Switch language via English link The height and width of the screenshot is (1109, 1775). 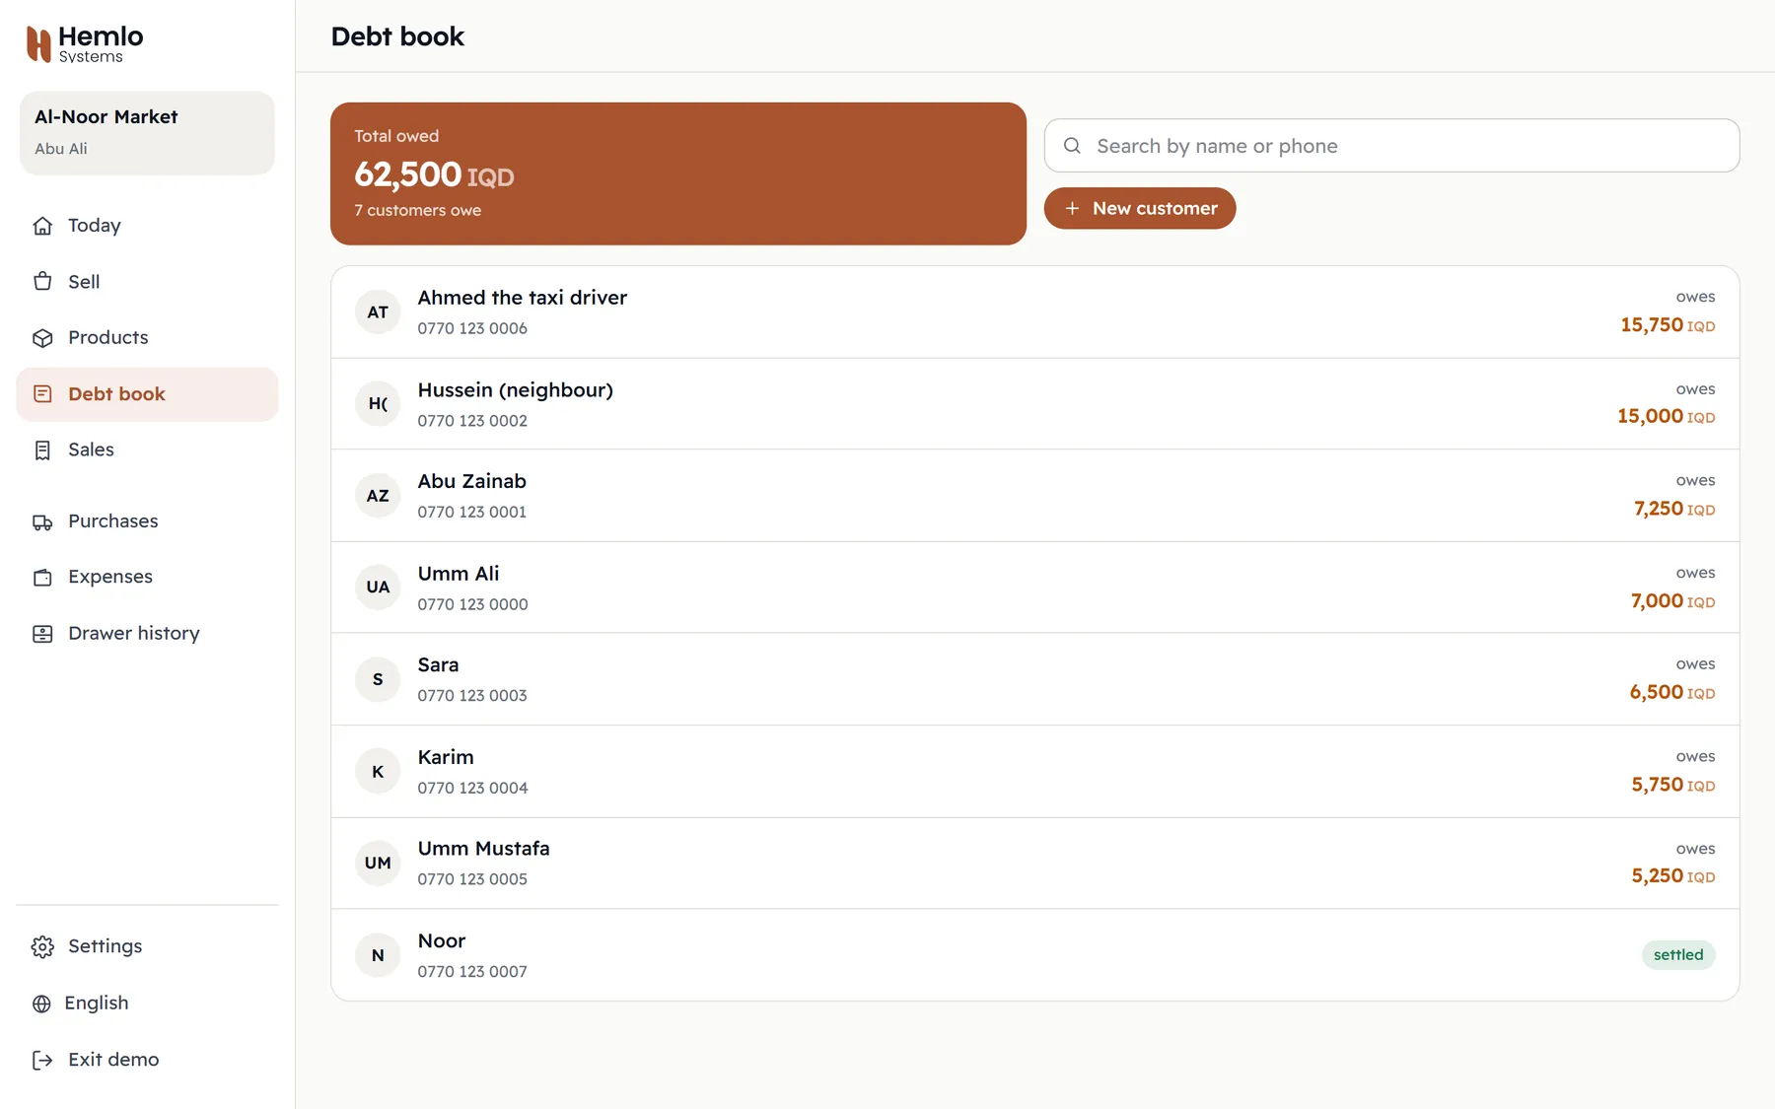(147, 1004)
